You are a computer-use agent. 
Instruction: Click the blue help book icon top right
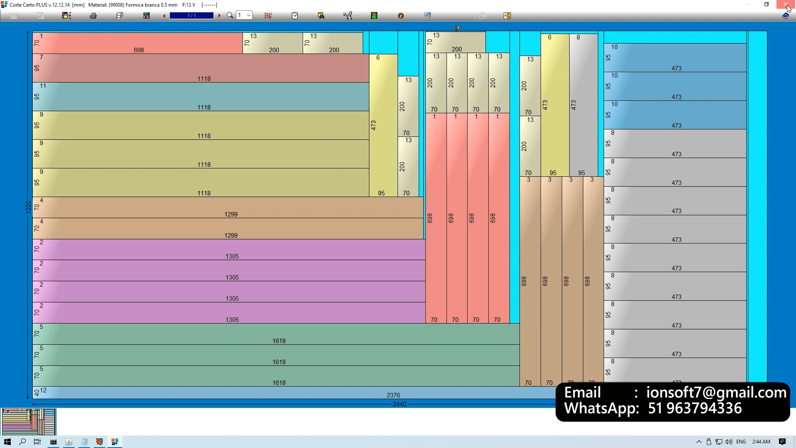785,16
